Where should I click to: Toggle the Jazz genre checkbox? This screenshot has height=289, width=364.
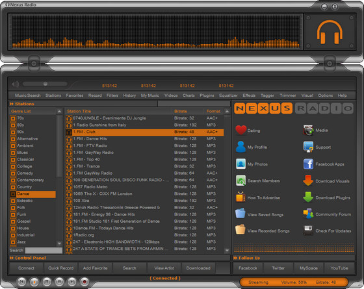13,242
